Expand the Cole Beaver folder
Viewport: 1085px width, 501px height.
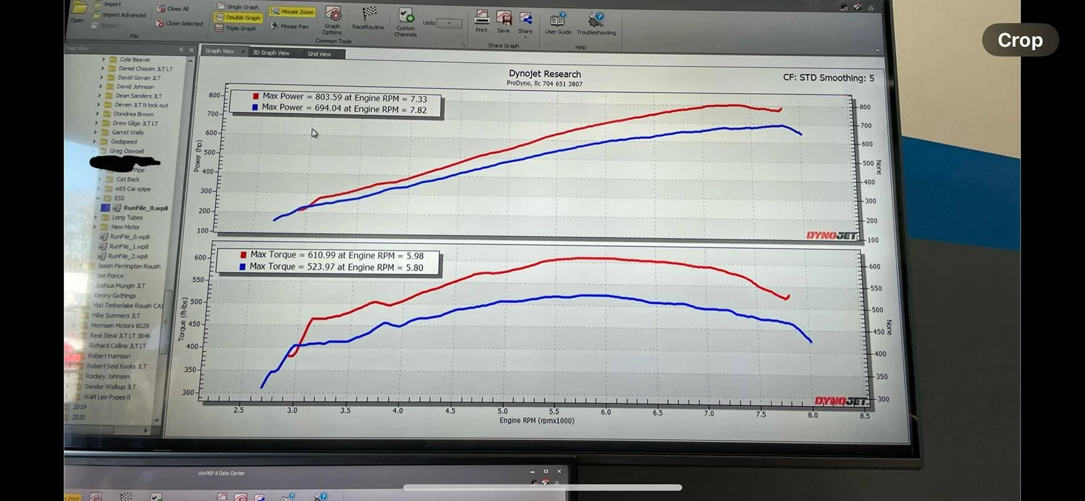click(x=103, y=59)
